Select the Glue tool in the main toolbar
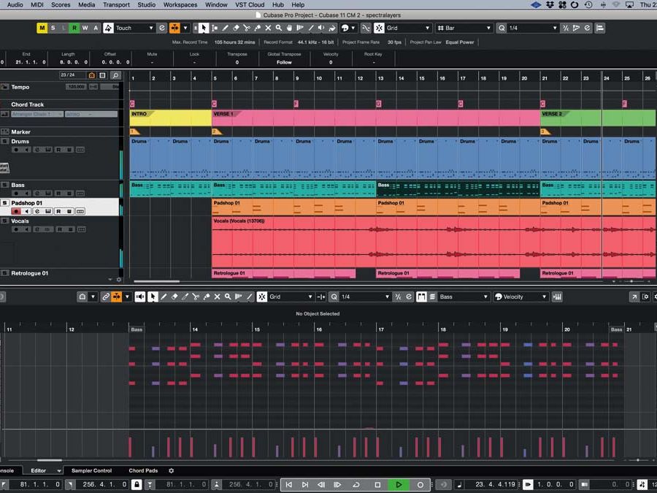The image size is (657, 493). point(257,28)
